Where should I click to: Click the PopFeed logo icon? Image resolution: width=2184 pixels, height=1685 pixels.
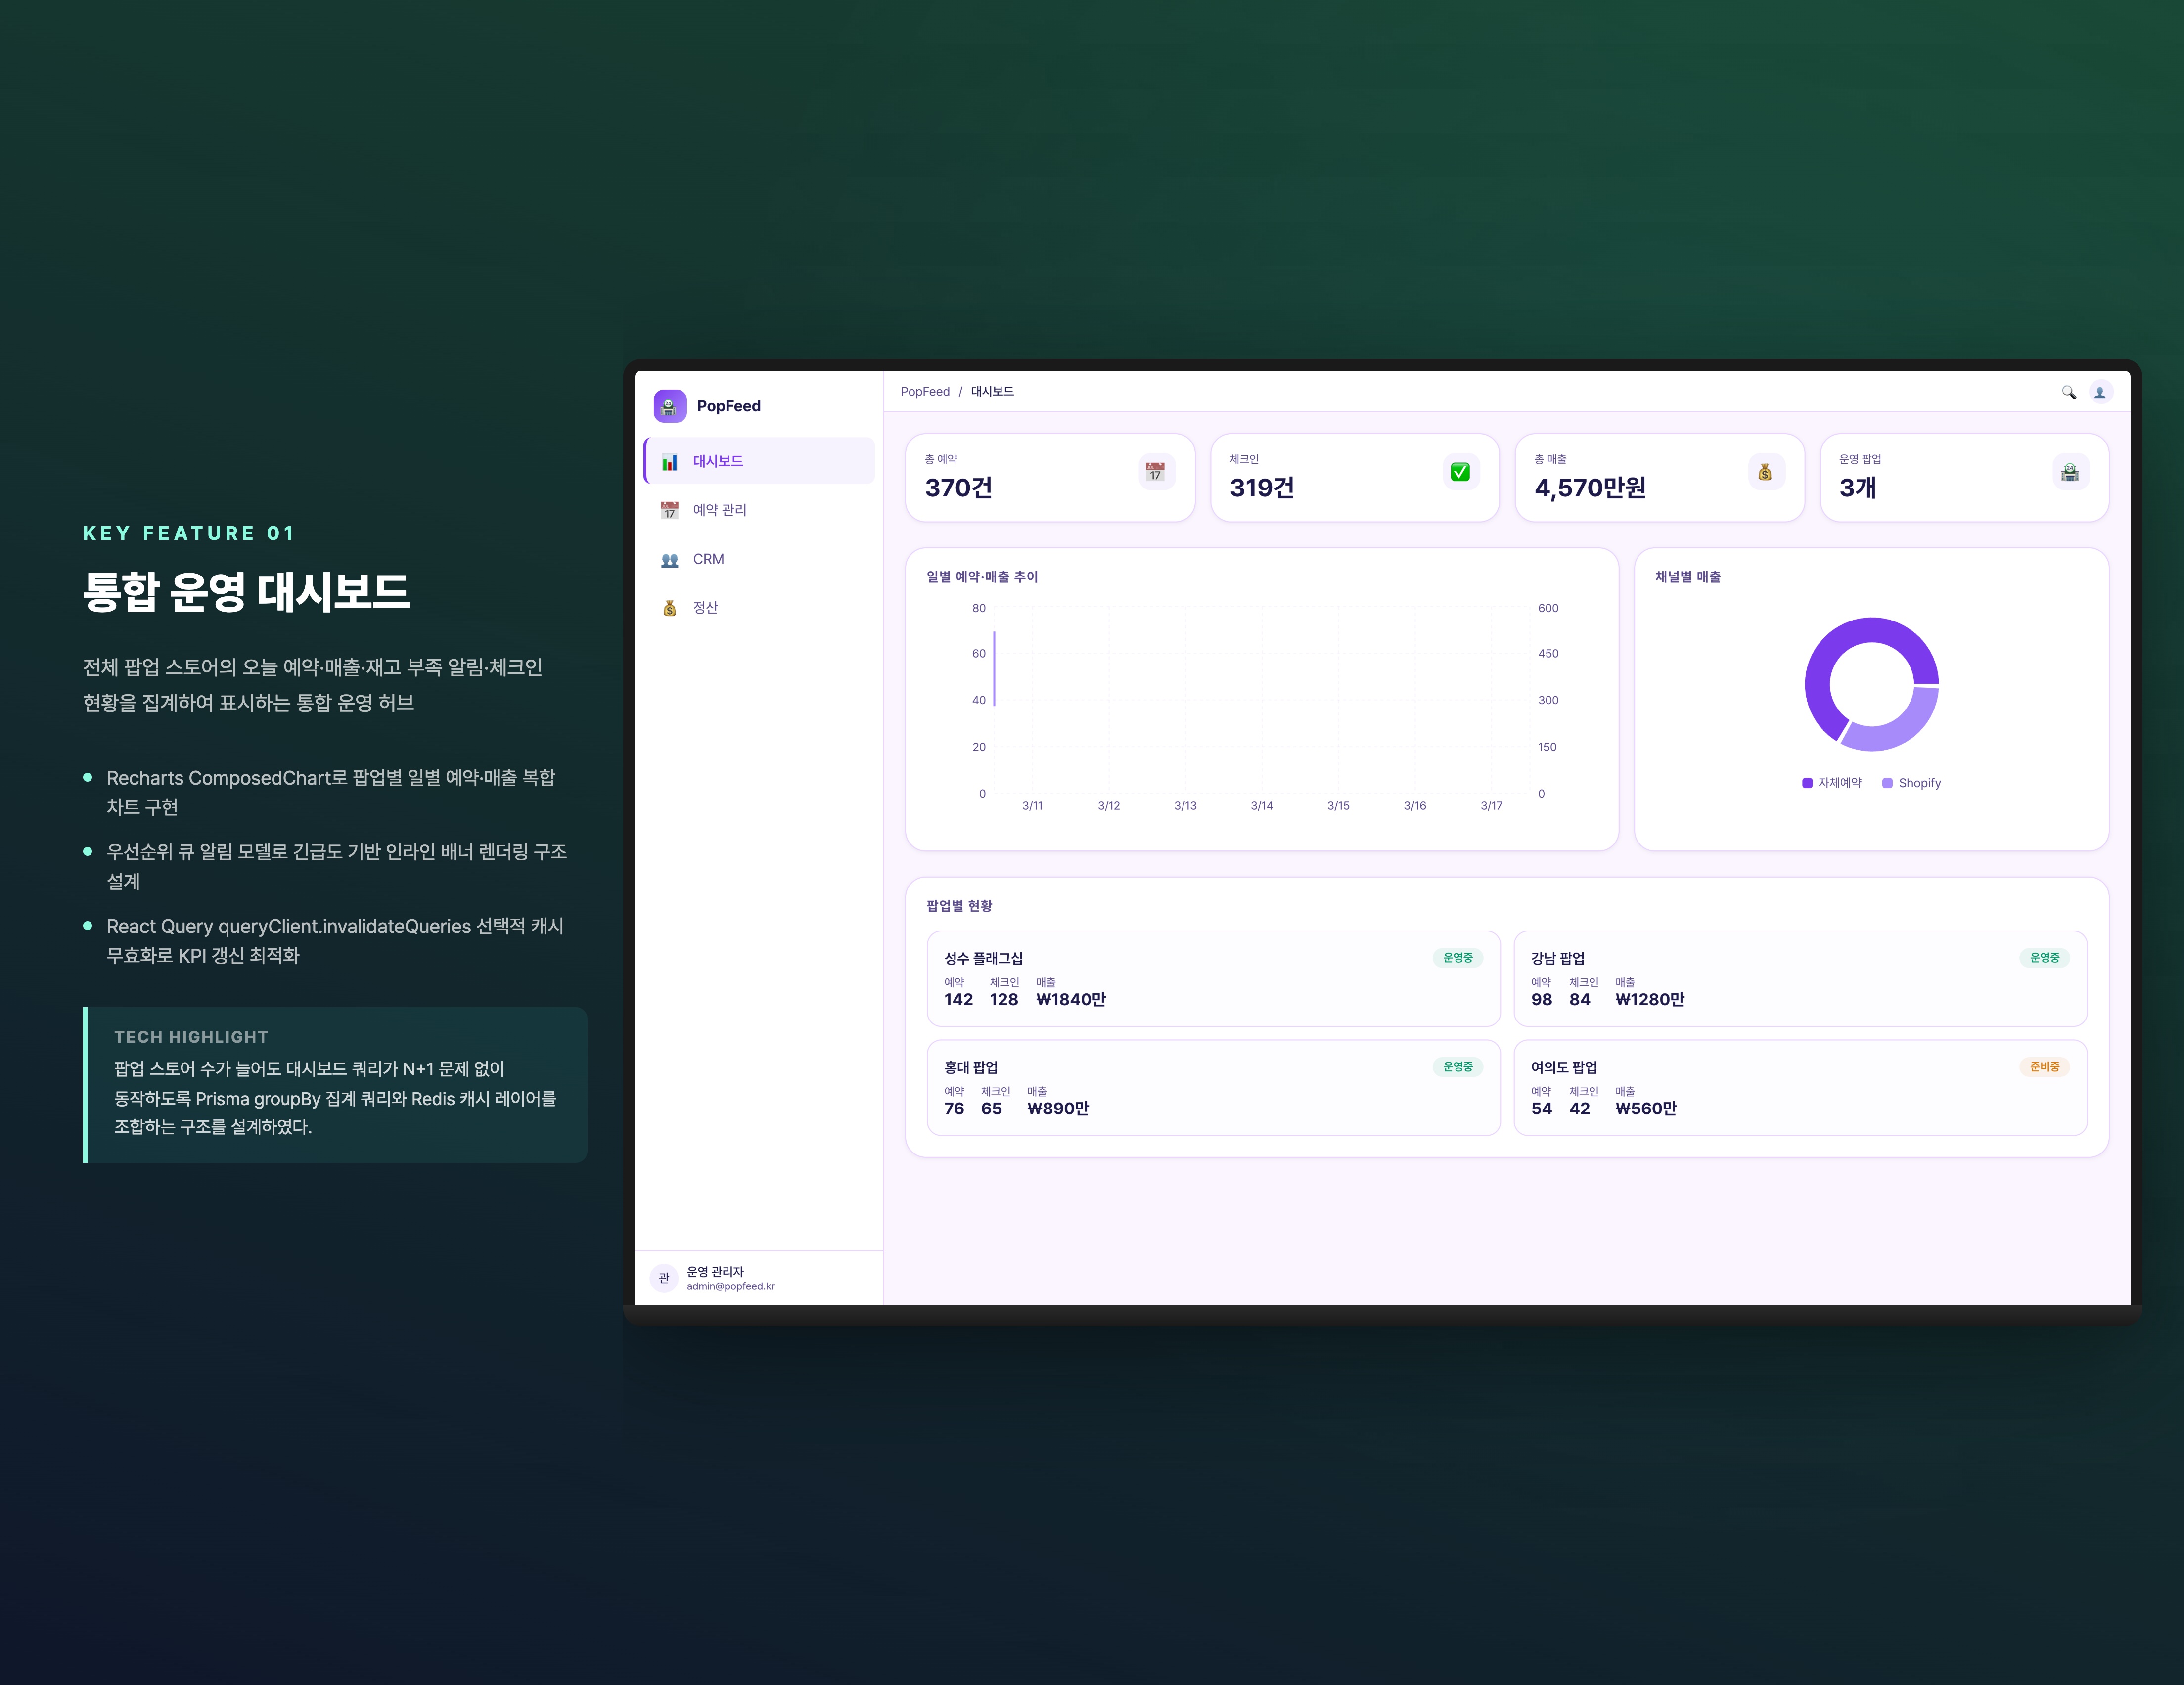pyautogui.click(x=669, y=406)
